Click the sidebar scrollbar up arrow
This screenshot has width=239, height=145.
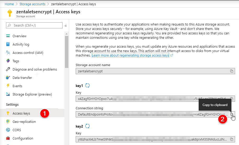tap(66, 34)
